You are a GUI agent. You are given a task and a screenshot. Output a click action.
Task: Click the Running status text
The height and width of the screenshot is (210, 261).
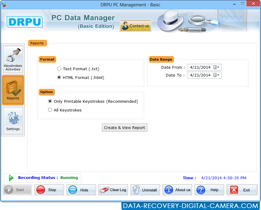point(69,178)
